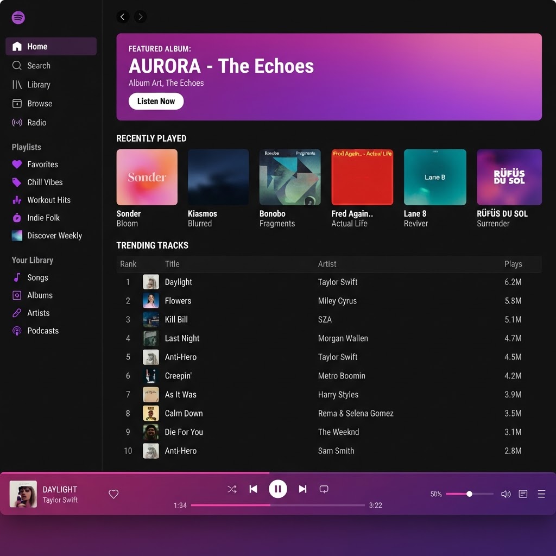Open the Lane 8 Reviver album cover
The height and width of the screenshot is (556, 556).
coord(435,177)
